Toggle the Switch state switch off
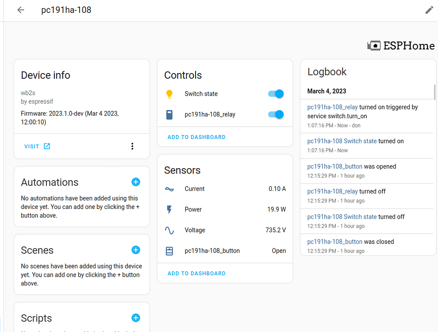 point(276,94)
